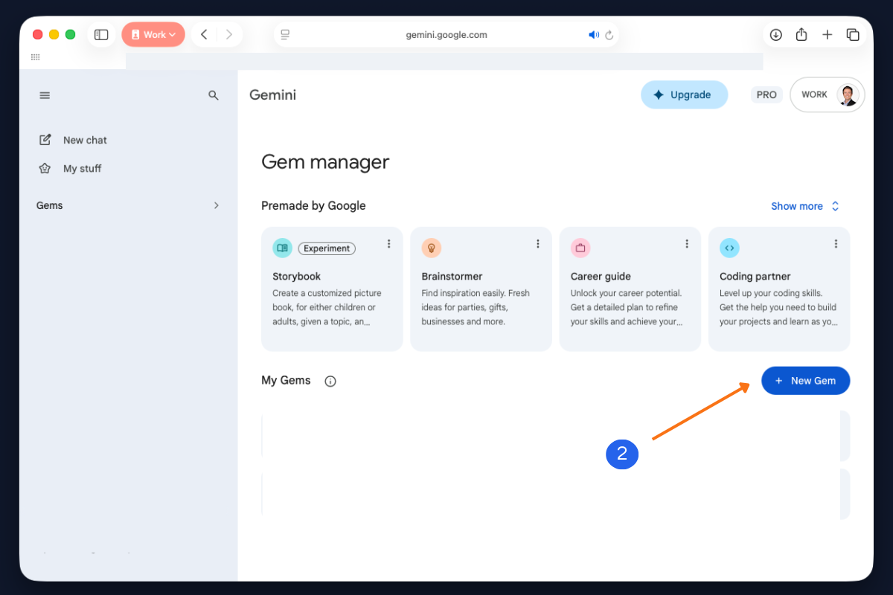The height and width of the screenshot is (595, 893).
Task: Click the sidebar search magnifier icon
Action: [x=214, y=95]
